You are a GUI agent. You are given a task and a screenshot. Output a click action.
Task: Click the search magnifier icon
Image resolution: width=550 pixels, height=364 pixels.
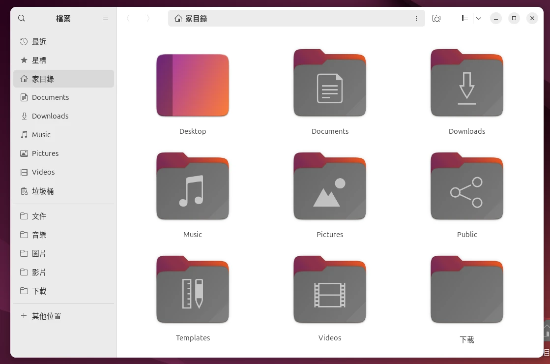tap(22, 18)
